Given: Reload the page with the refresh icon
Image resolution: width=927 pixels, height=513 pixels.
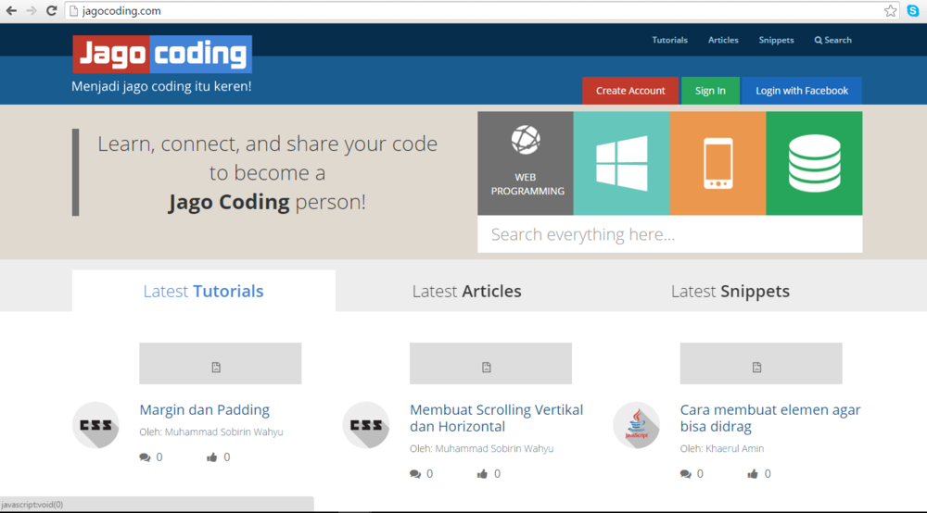Looking at the screenshot, I should [x=52, y=11].
